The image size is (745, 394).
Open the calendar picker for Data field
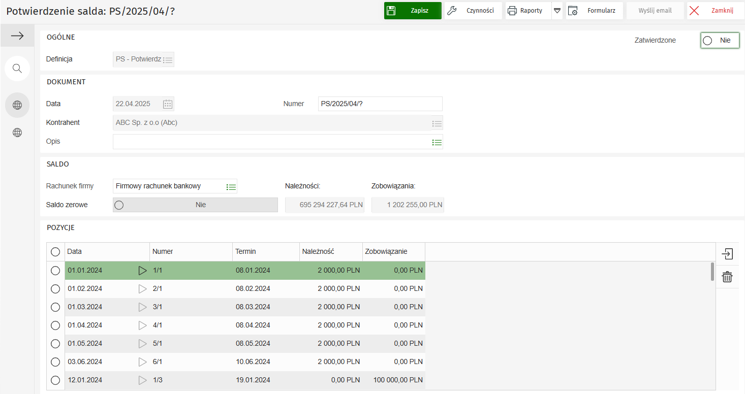[x=168, y=104]
